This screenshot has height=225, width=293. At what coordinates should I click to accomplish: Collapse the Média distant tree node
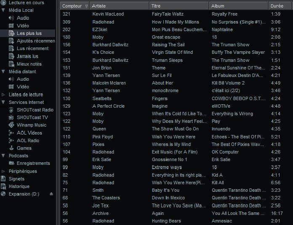point(3,71)
